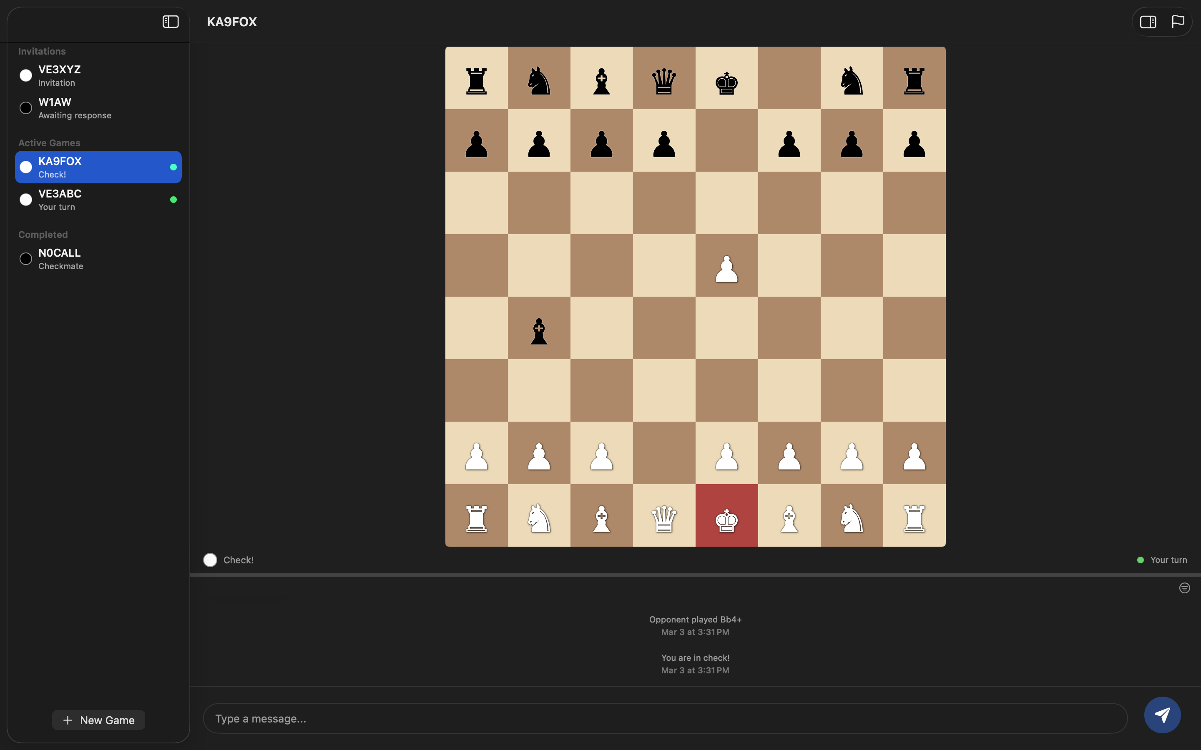This screenshot has height=750, width=1201.
Task: Click the circle next to the Check! status
Action: pyautogui.click(x=210, y=560)
